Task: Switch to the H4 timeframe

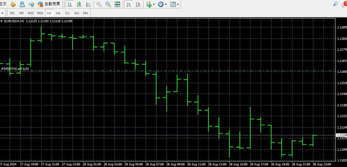Action: 58,13
